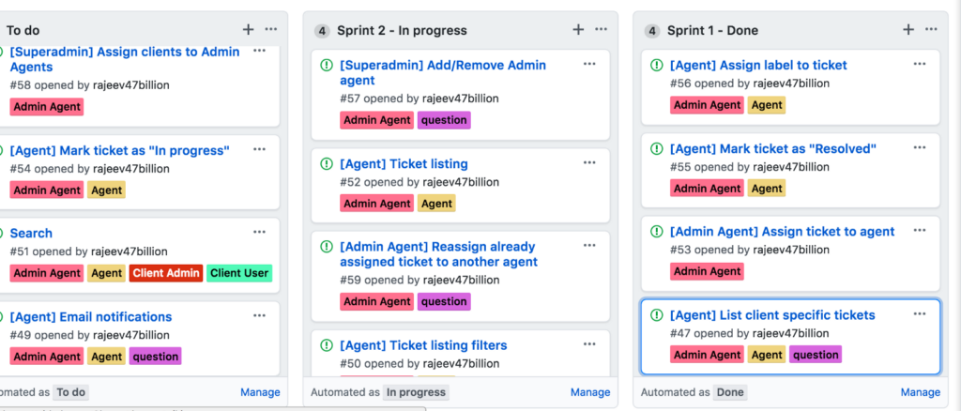Click the "Done" automation preset tag
This screenshot has height=411, width=961.
pyautogui.click(x=730, y=392)
